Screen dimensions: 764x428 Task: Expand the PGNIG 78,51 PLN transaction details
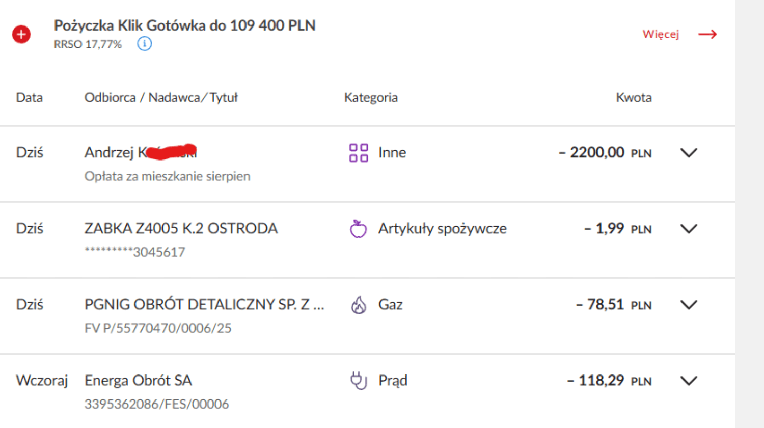689,305
